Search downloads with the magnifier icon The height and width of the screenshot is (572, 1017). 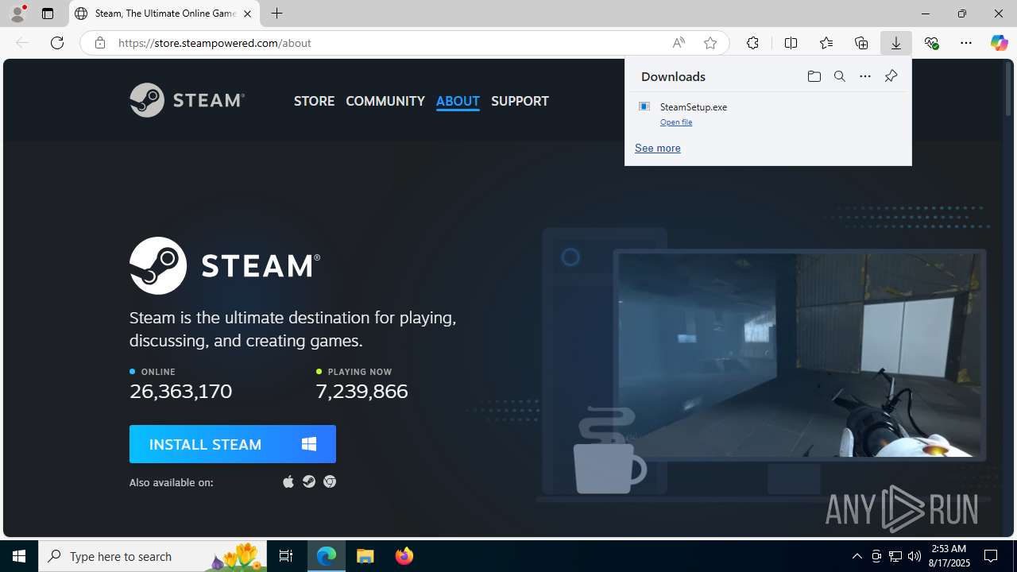[839, 76]
